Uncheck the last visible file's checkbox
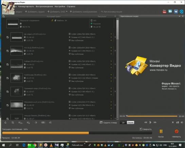The image size is (185, 148). tap(7, 118)
